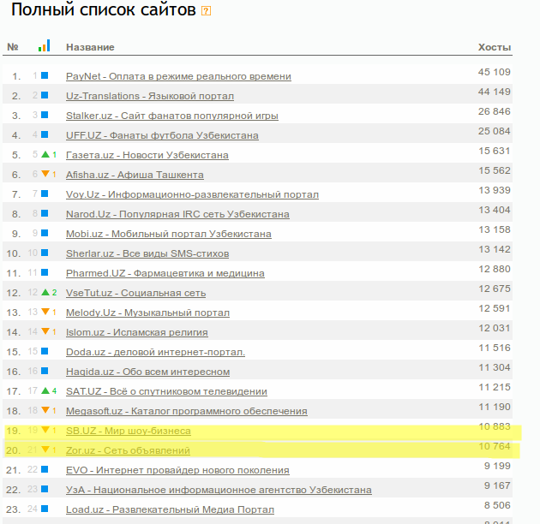Click host count 8 506
540x524 pixels.
coord(497,505)
